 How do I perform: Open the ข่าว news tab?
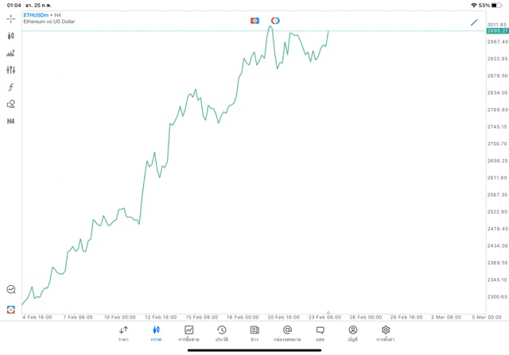coord(254,334)
